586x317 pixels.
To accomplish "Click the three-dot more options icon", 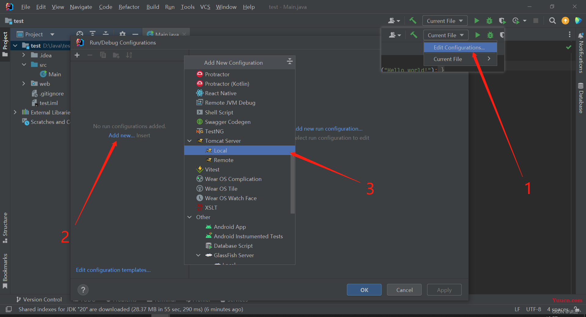I will (x=570, y=34).
